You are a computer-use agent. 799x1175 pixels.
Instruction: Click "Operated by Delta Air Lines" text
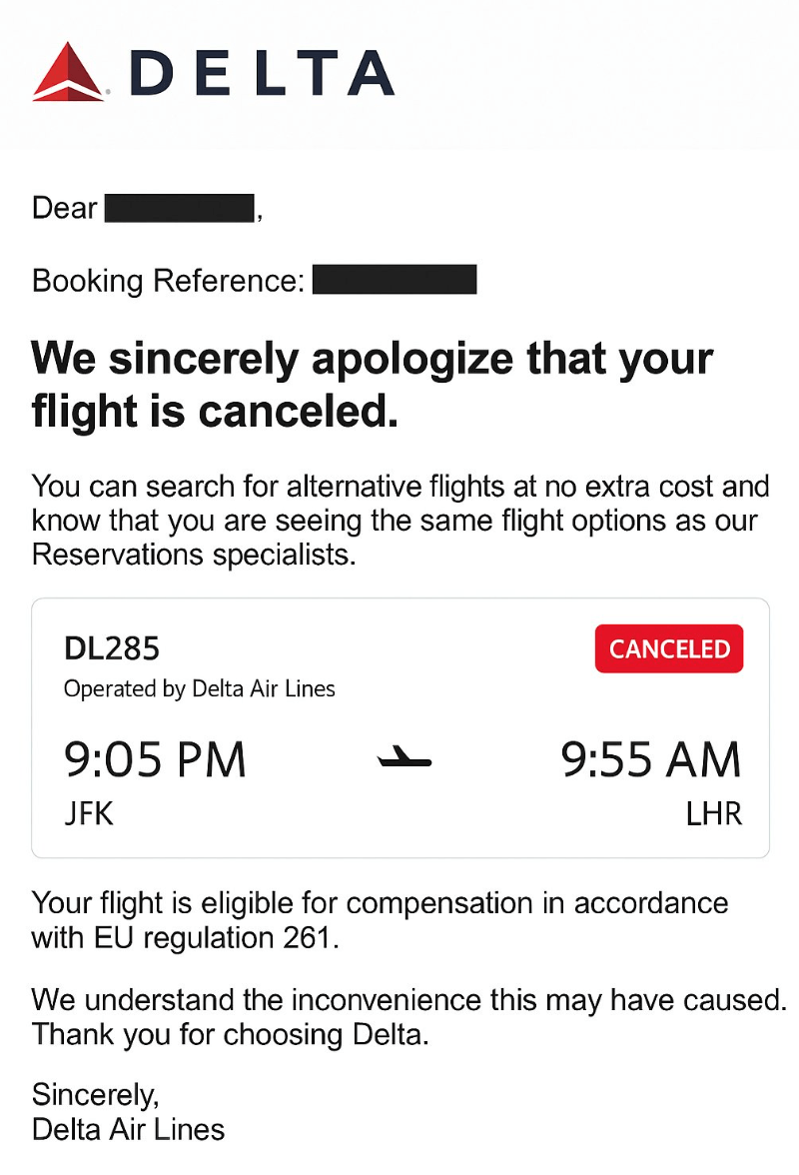click(x=200, y=688)
